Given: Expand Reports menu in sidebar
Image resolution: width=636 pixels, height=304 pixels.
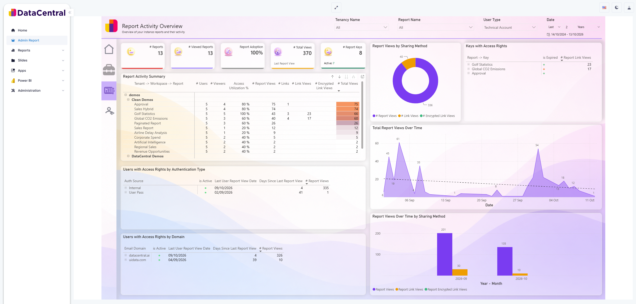Looking at the screenshot, I should click(x=37, y=50).
